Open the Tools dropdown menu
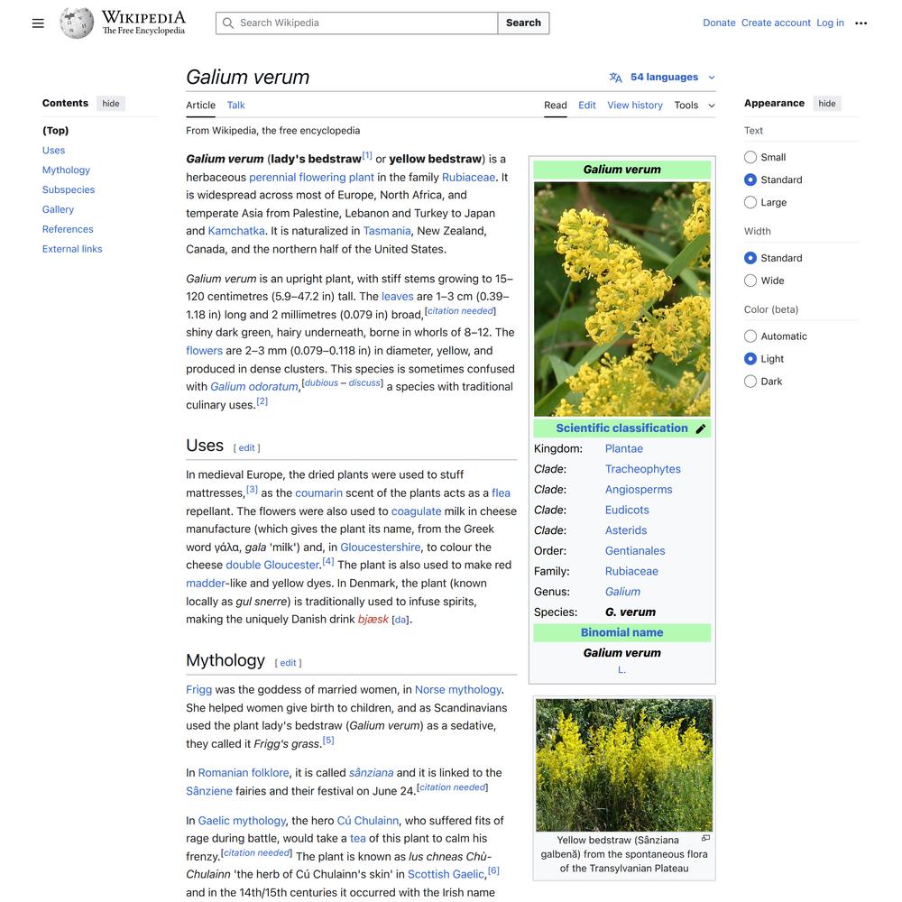The height and width of the screenshot is (902, 902). [695, 106]
